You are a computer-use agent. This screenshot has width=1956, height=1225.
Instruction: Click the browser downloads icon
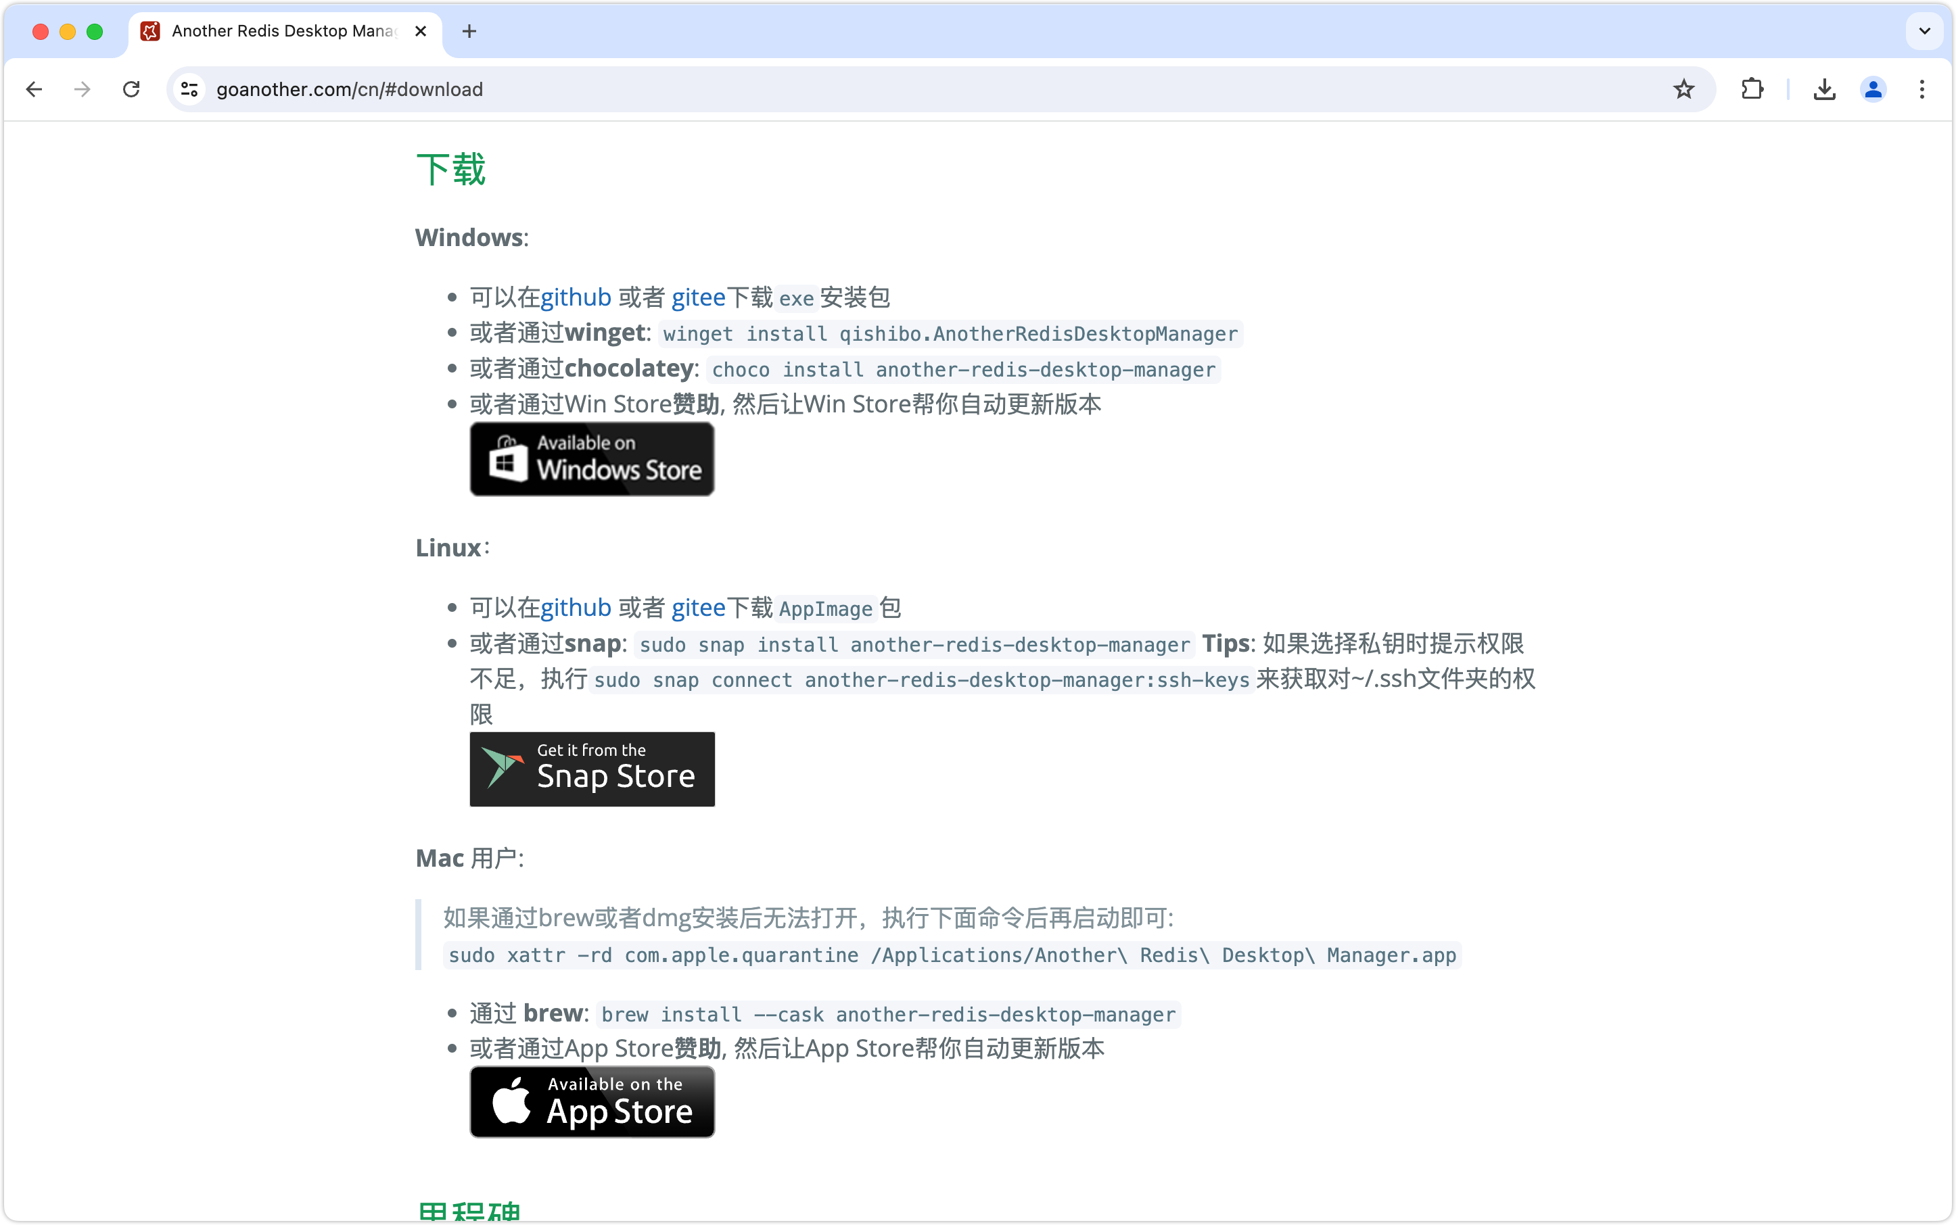click(1824, 89)
